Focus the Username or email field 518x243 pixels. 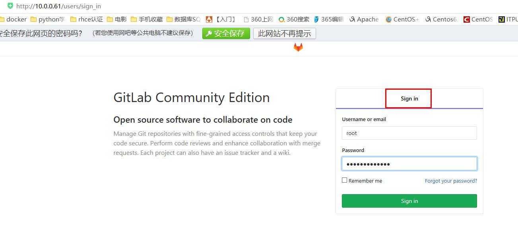[x=409, y=133]
